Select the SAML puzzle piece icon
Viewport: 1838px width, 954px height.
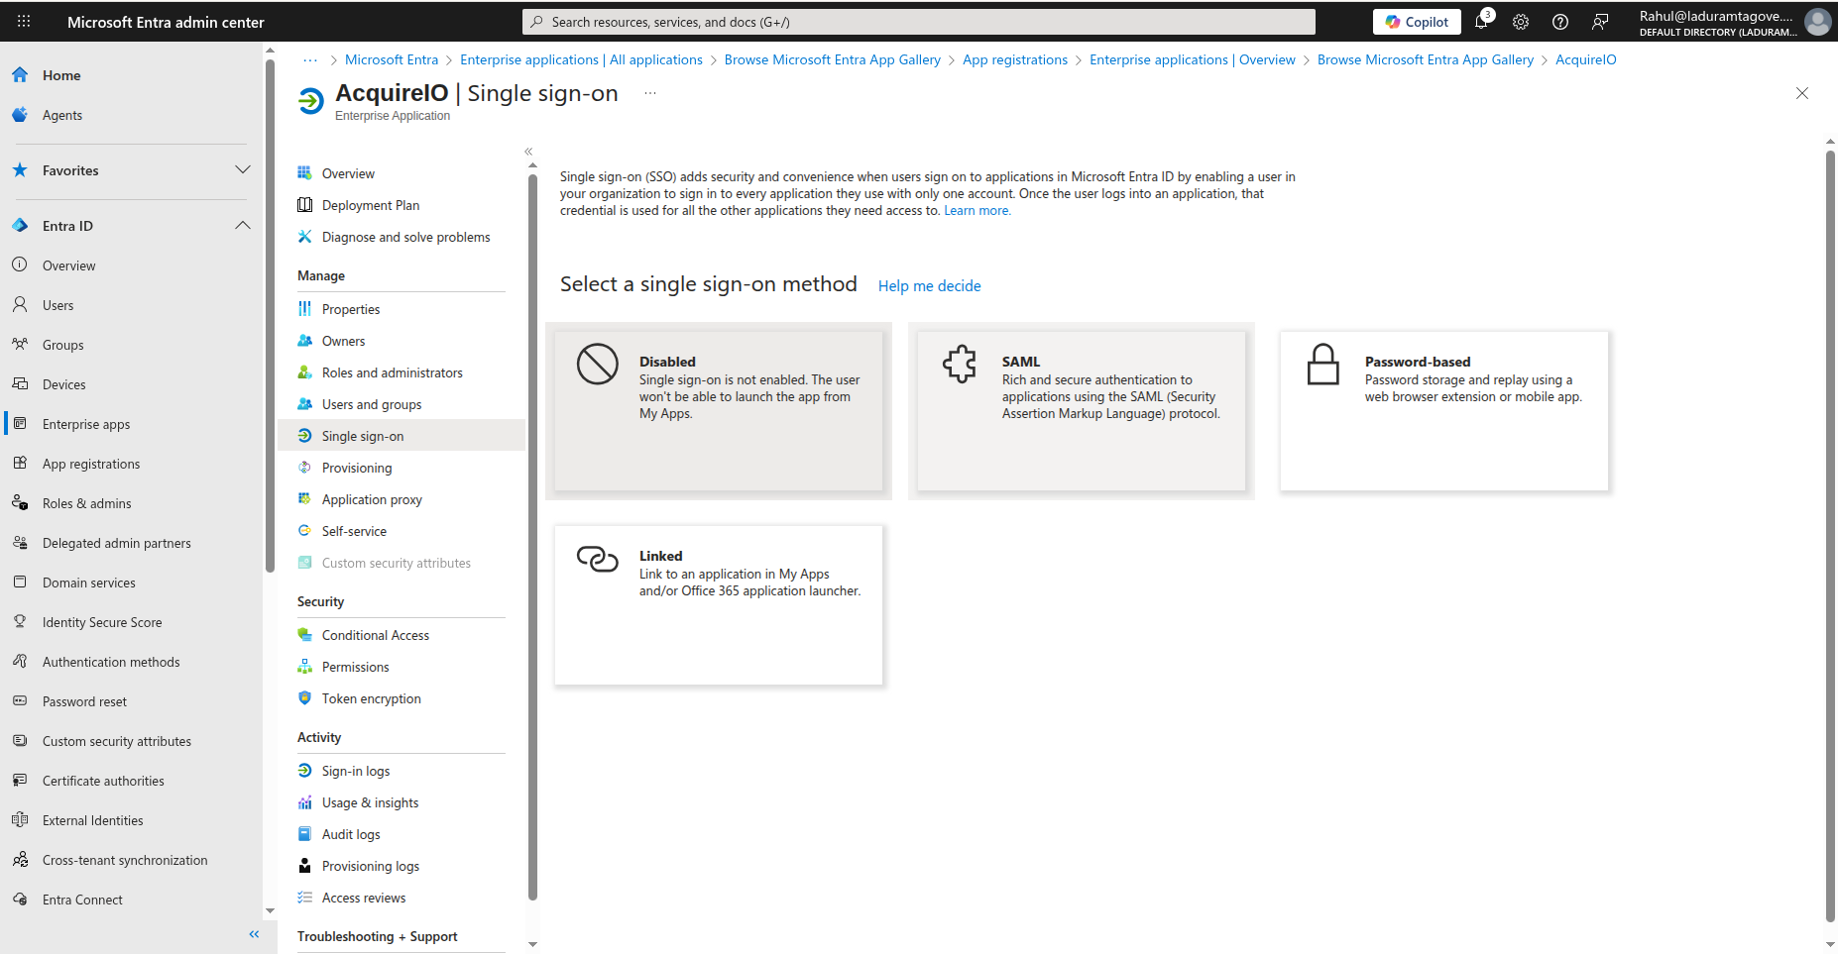[960, 365]
